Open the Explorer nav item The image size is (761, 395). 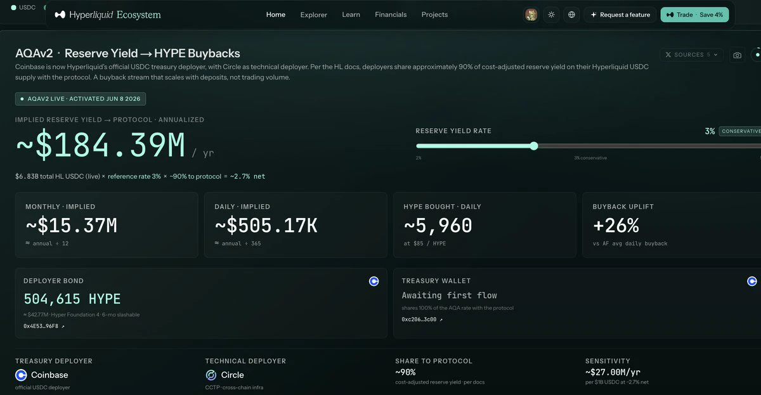click(314, 15)
